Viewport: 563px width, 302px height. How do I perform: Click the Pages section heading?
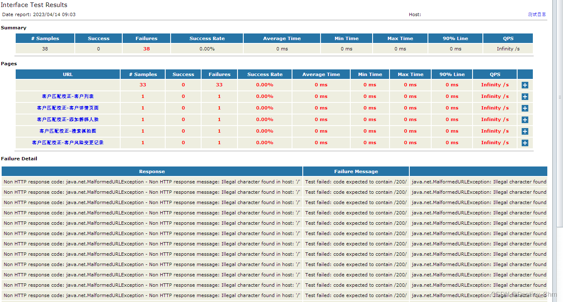[x=9, y=64]
